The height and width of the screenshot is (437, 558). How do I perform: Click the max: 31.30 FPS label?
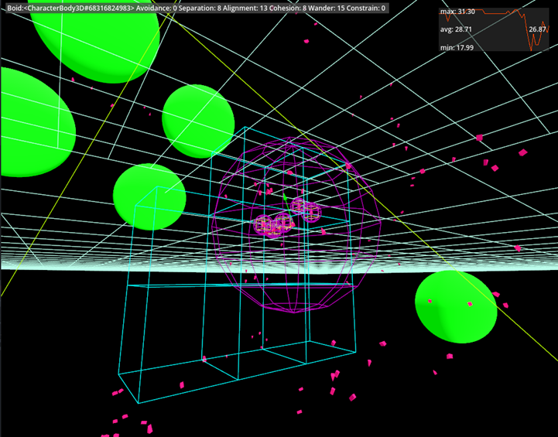pos(457,12)
